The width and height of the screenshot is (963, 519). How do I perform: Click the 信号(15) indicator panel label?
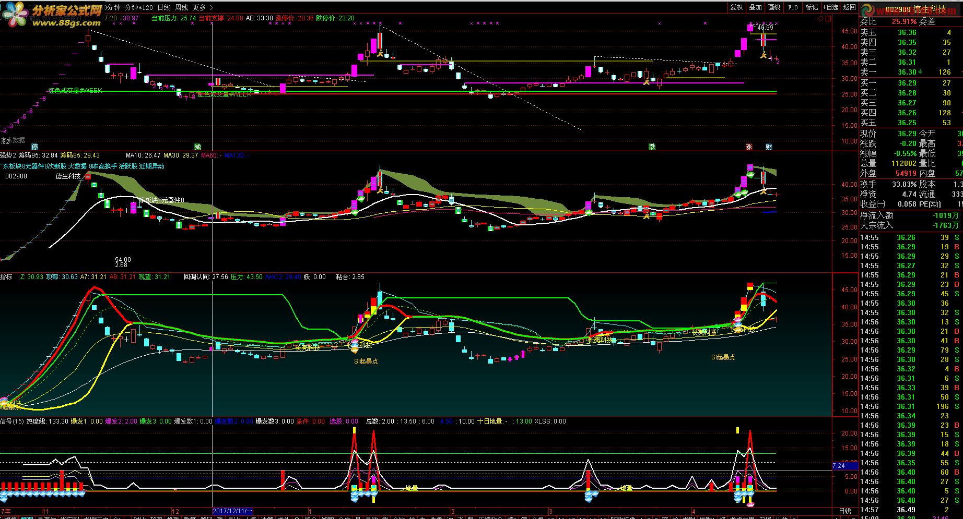(12, 421)
